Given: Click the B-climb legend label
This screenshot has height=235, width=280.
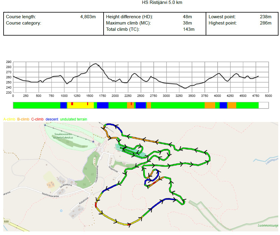Looking at the screenshot, I should [23, 119].
